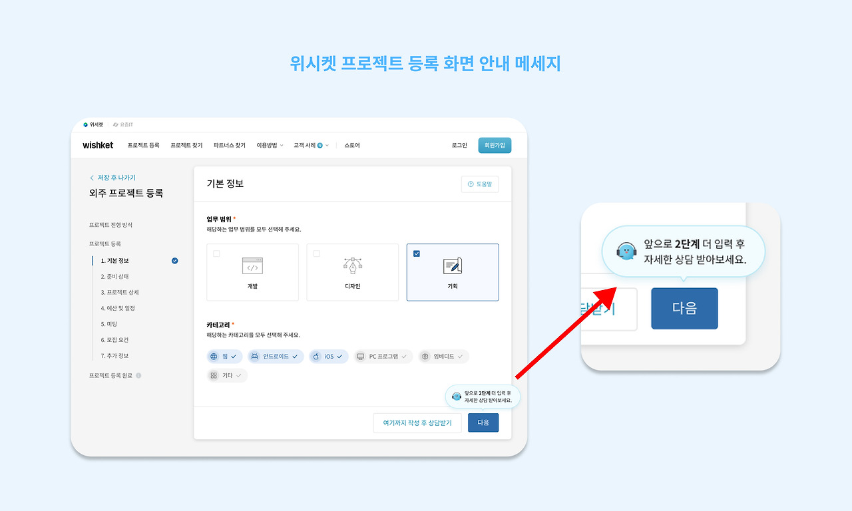Image resolution: width=852 pixels, height=511 pixels.
Task: Click the wishket logo
Action: (x=98, y=145)
